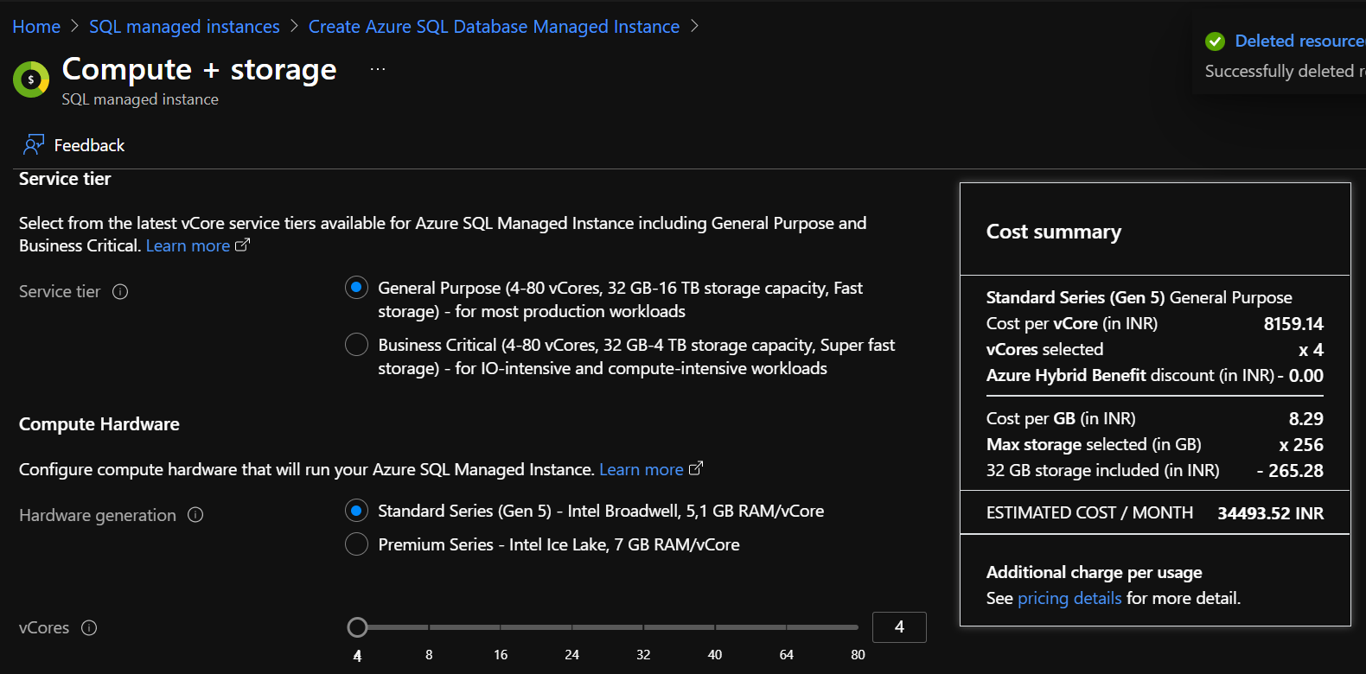Click the slider tick label 32

click(x=643, y=655)
